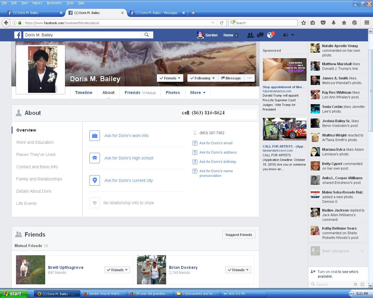
Task: Click the Firefox home icon
Action: (344, 23)
